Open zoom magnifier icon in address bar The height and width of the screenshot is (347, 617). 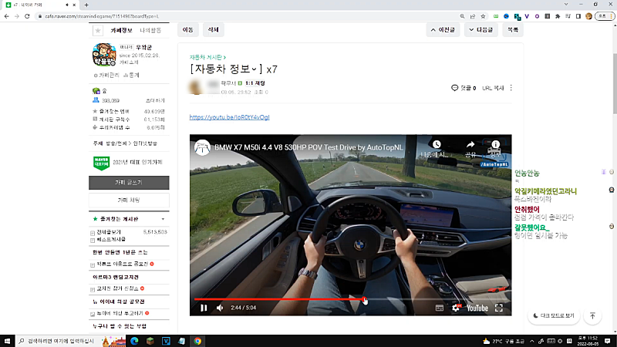(x=462, y=16)
